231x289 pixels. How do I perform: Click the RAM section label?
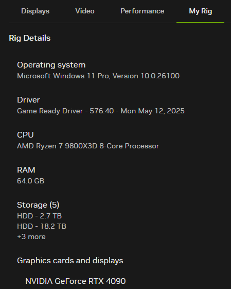point(26,170)
